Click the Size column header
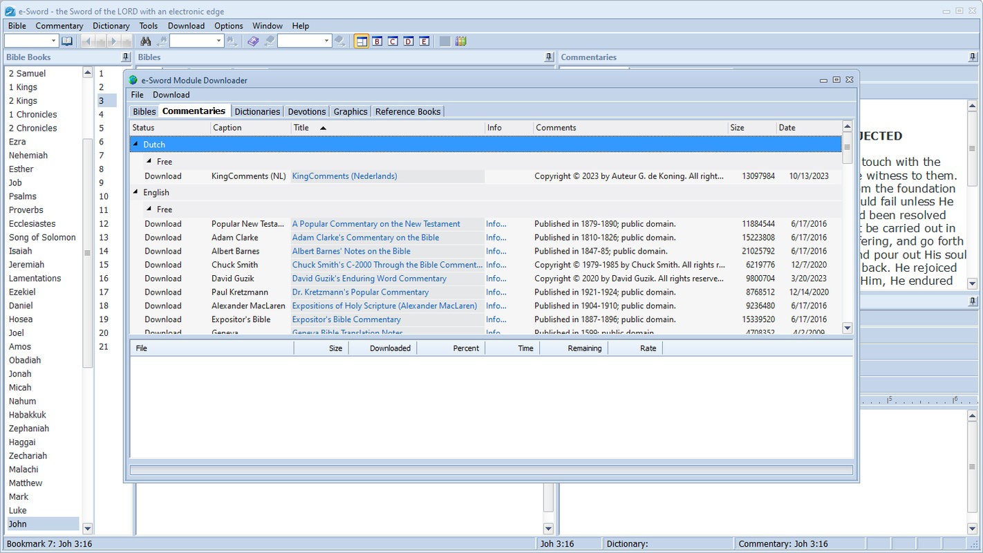Image resolution: width=983 pixels, height=553 pixels. (x=752, y=128)
